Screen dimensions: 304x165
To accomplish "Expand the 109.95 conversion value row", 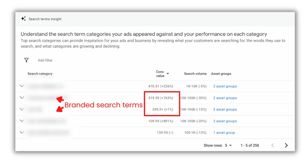I will tap(22, 121).
